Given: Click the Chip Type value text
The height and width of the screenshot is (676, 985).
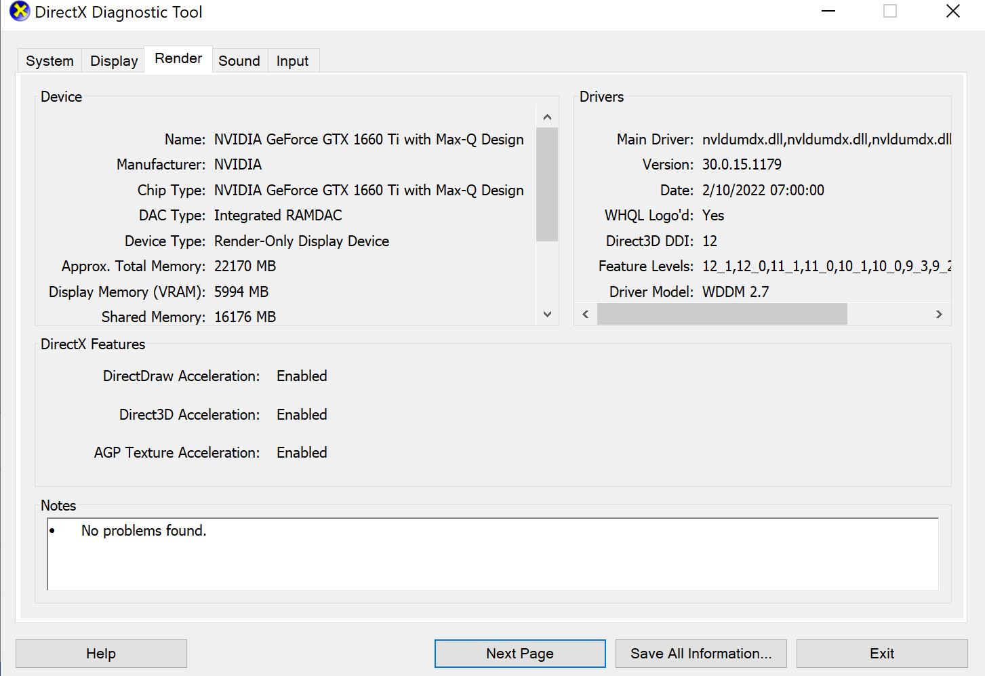Looking at the screenshot, I should pos(369,191).
